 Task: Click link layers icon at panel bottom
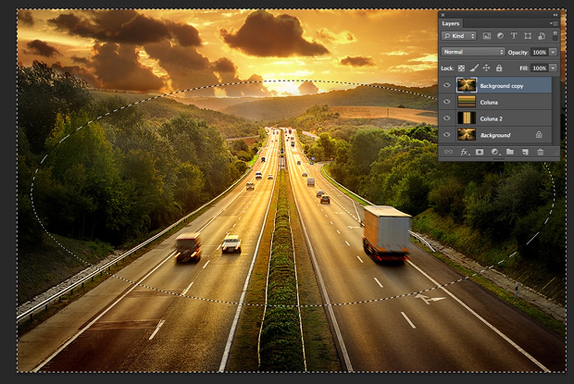pyautogui.click(x=449, y=152)
